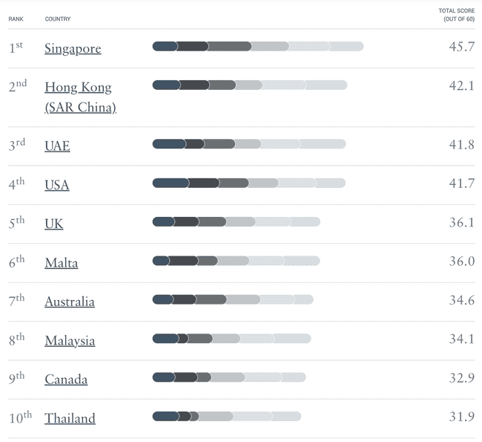Click Singapore's score bar

258,47
